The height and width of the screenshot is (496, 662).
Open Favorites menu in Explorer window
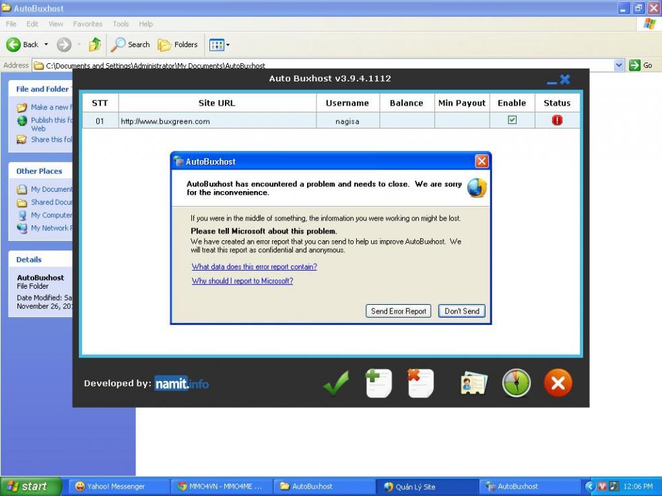coord(88,24)
